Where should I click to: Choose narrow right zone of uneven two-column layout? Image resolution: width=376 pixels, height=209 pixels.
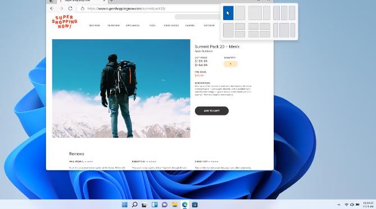[266, 13]
